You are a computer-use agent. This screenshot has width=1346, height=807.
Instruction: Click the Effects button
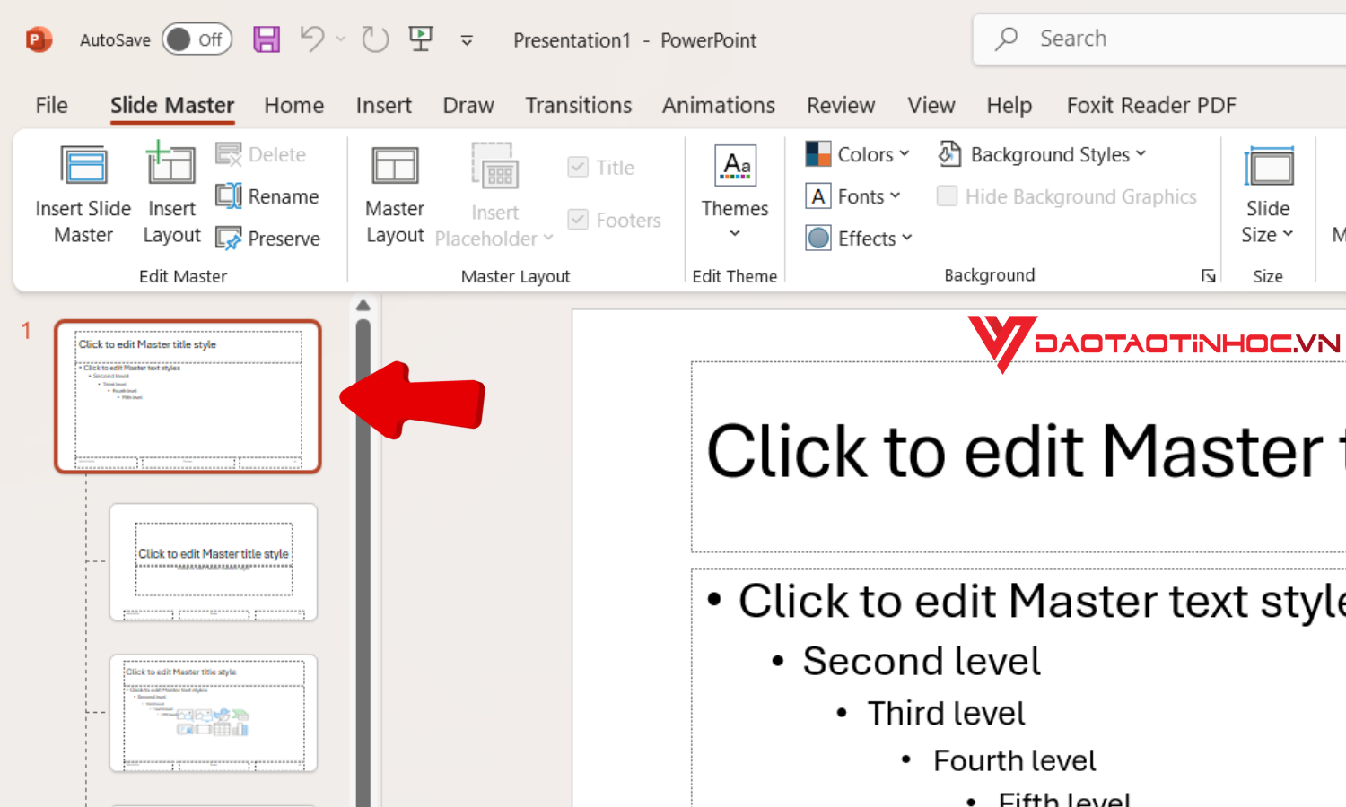pyautogui.click(x=858, y=238)
